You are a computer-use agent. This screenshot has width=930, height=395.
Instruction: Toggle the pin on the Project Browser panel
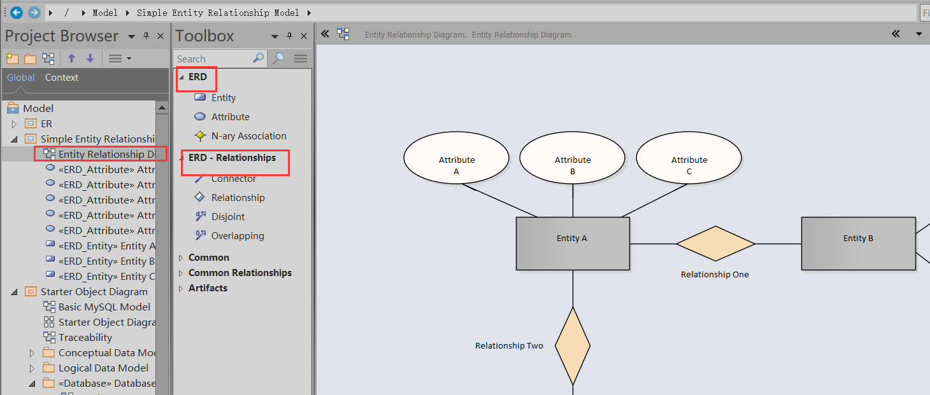point(145,36)
